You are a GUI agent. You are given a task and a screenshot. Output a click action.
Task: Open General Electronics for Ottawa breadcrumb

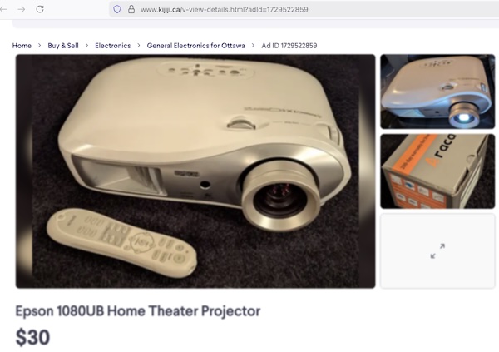click(x=195, y=46)
